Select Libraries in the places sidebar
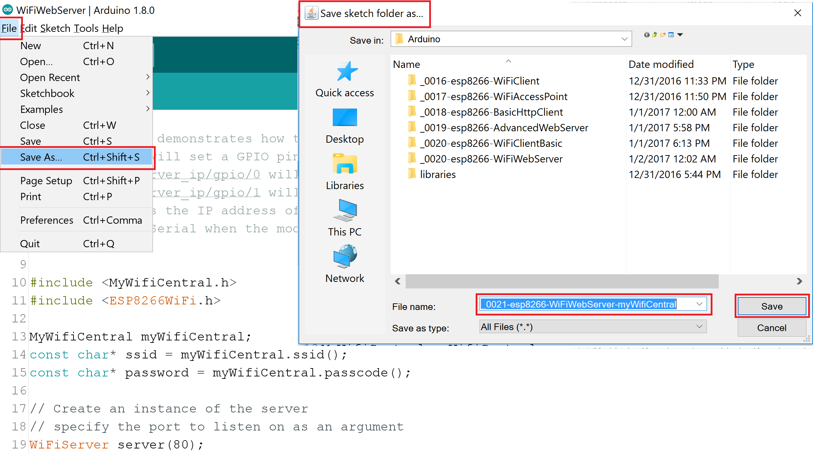 [345, 172]
